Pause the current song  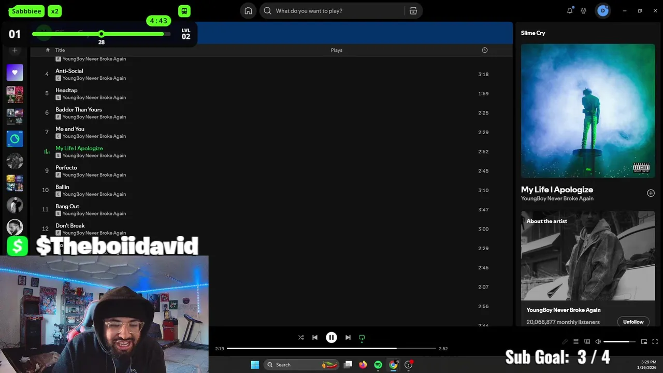click(331, 337)
